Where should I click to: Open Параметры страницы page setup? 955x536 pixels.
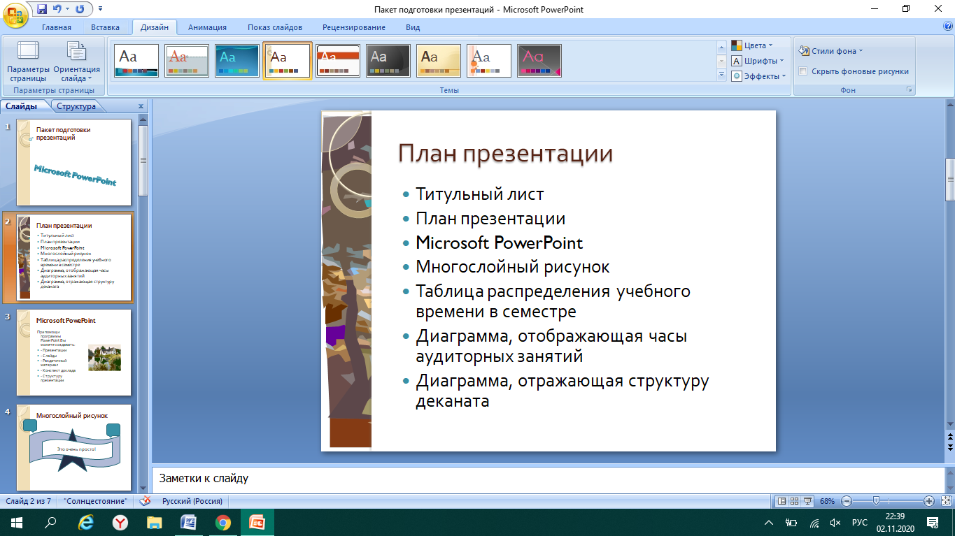(x=28, y=62)
